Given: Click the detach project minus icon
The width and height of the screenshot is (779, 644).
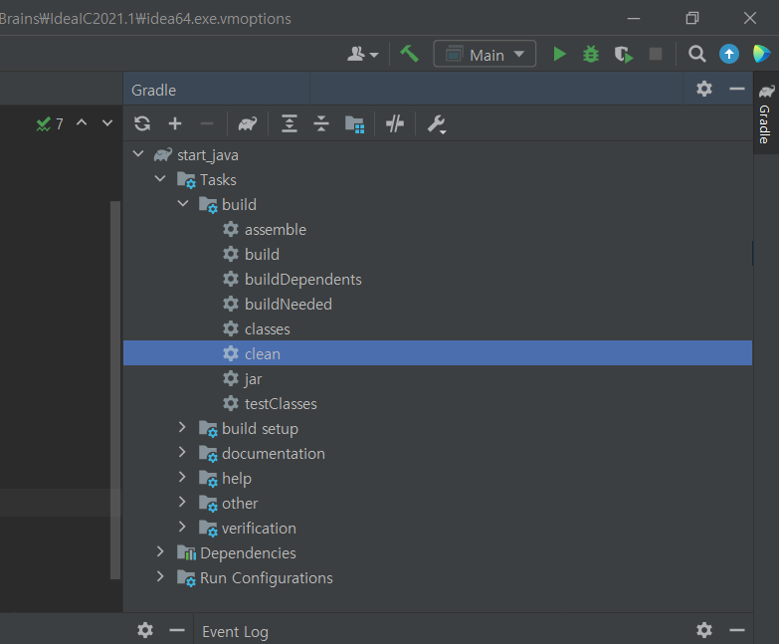Looking at the screenshot, I should click(207, 123).
